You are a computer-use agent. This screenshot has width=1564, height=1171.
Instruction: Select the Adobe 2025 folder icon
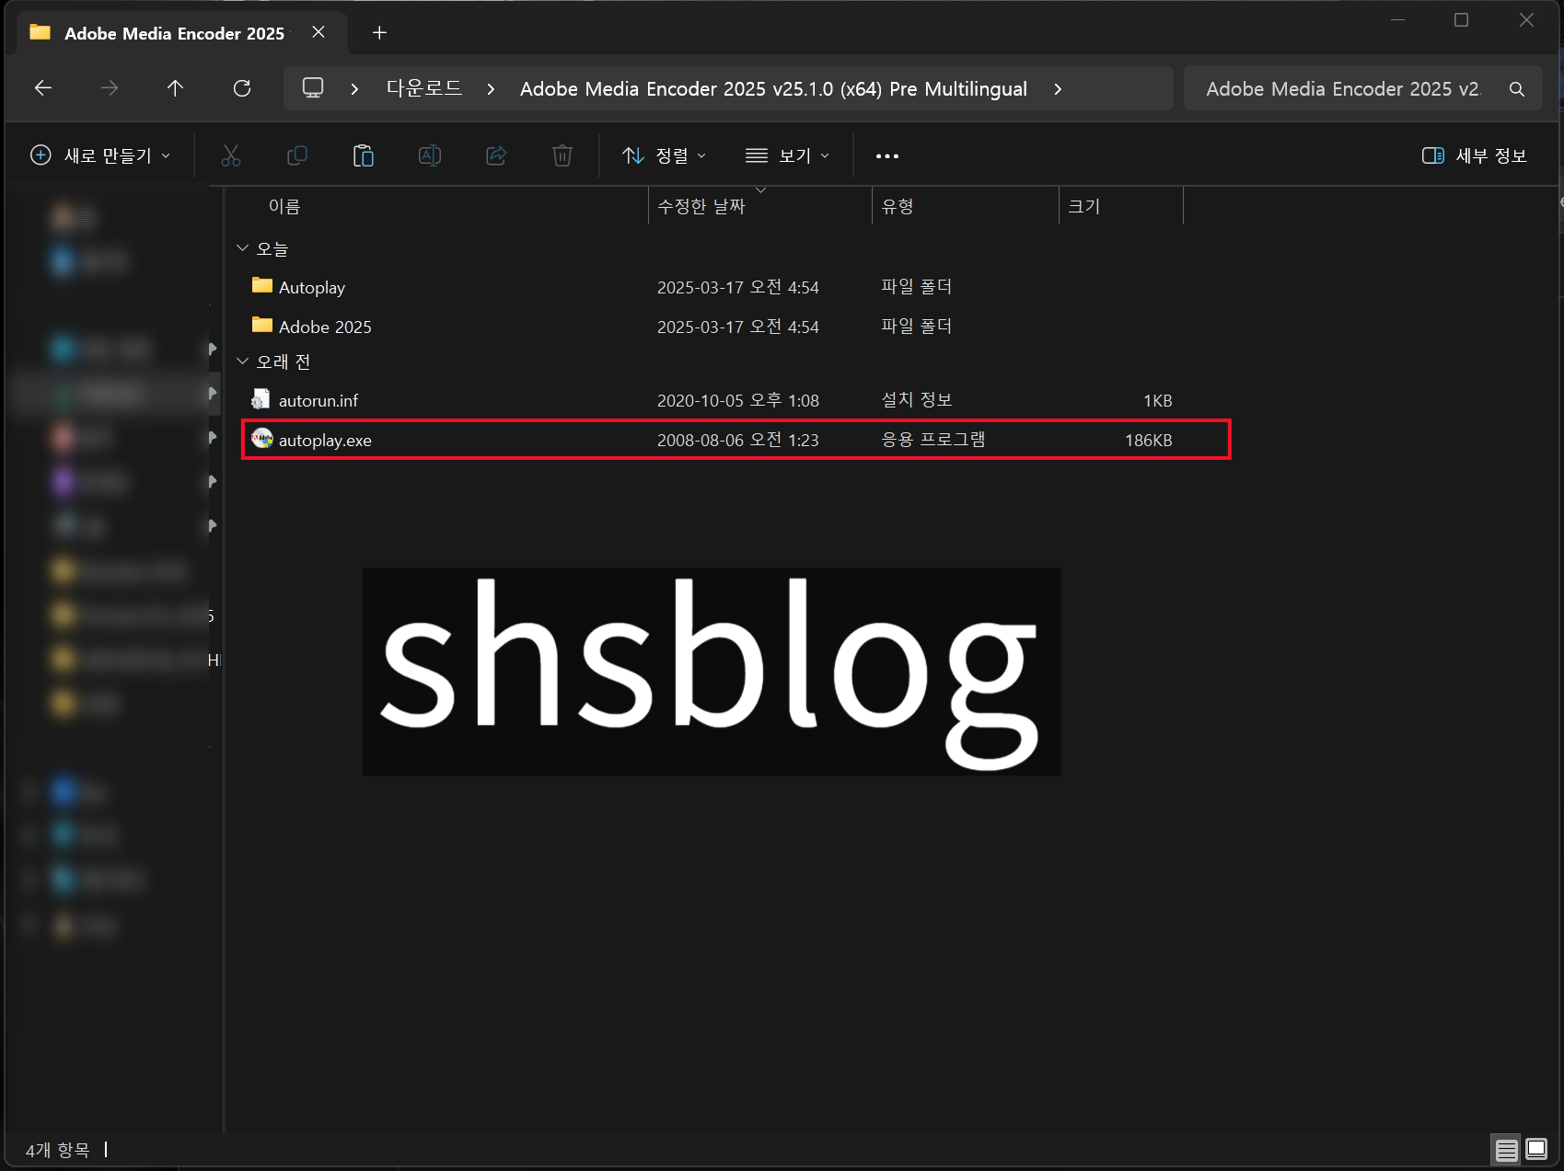point(262,325)
